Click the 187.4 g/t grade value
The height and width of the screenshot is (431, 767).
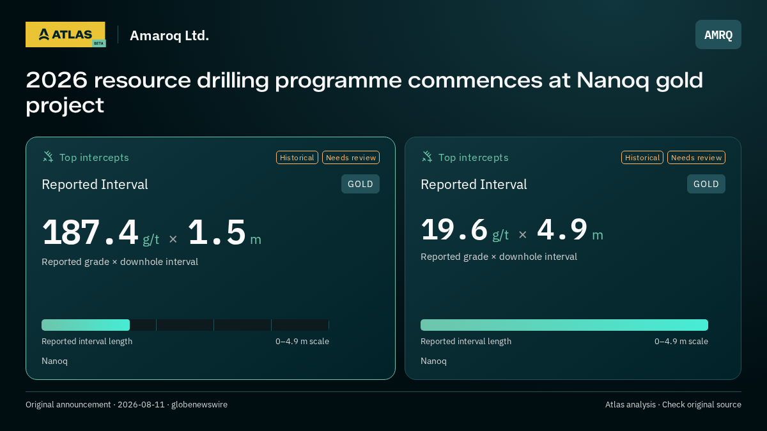[x=100, y=232]
